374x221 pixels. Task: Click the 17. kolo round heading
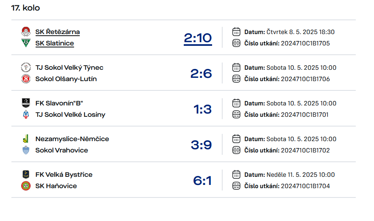point(25,8)
